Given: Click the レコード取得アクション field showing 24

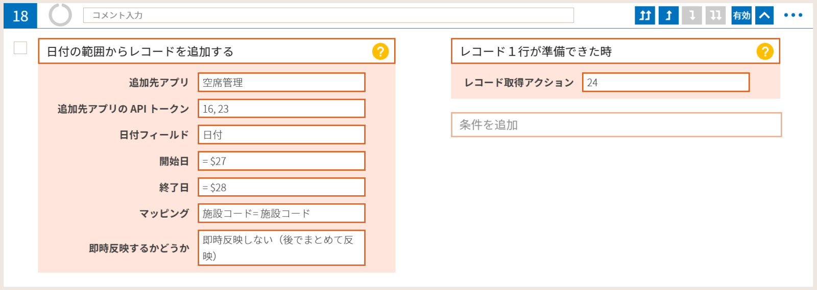Looking at the screenshot, I should click(666, 83).
